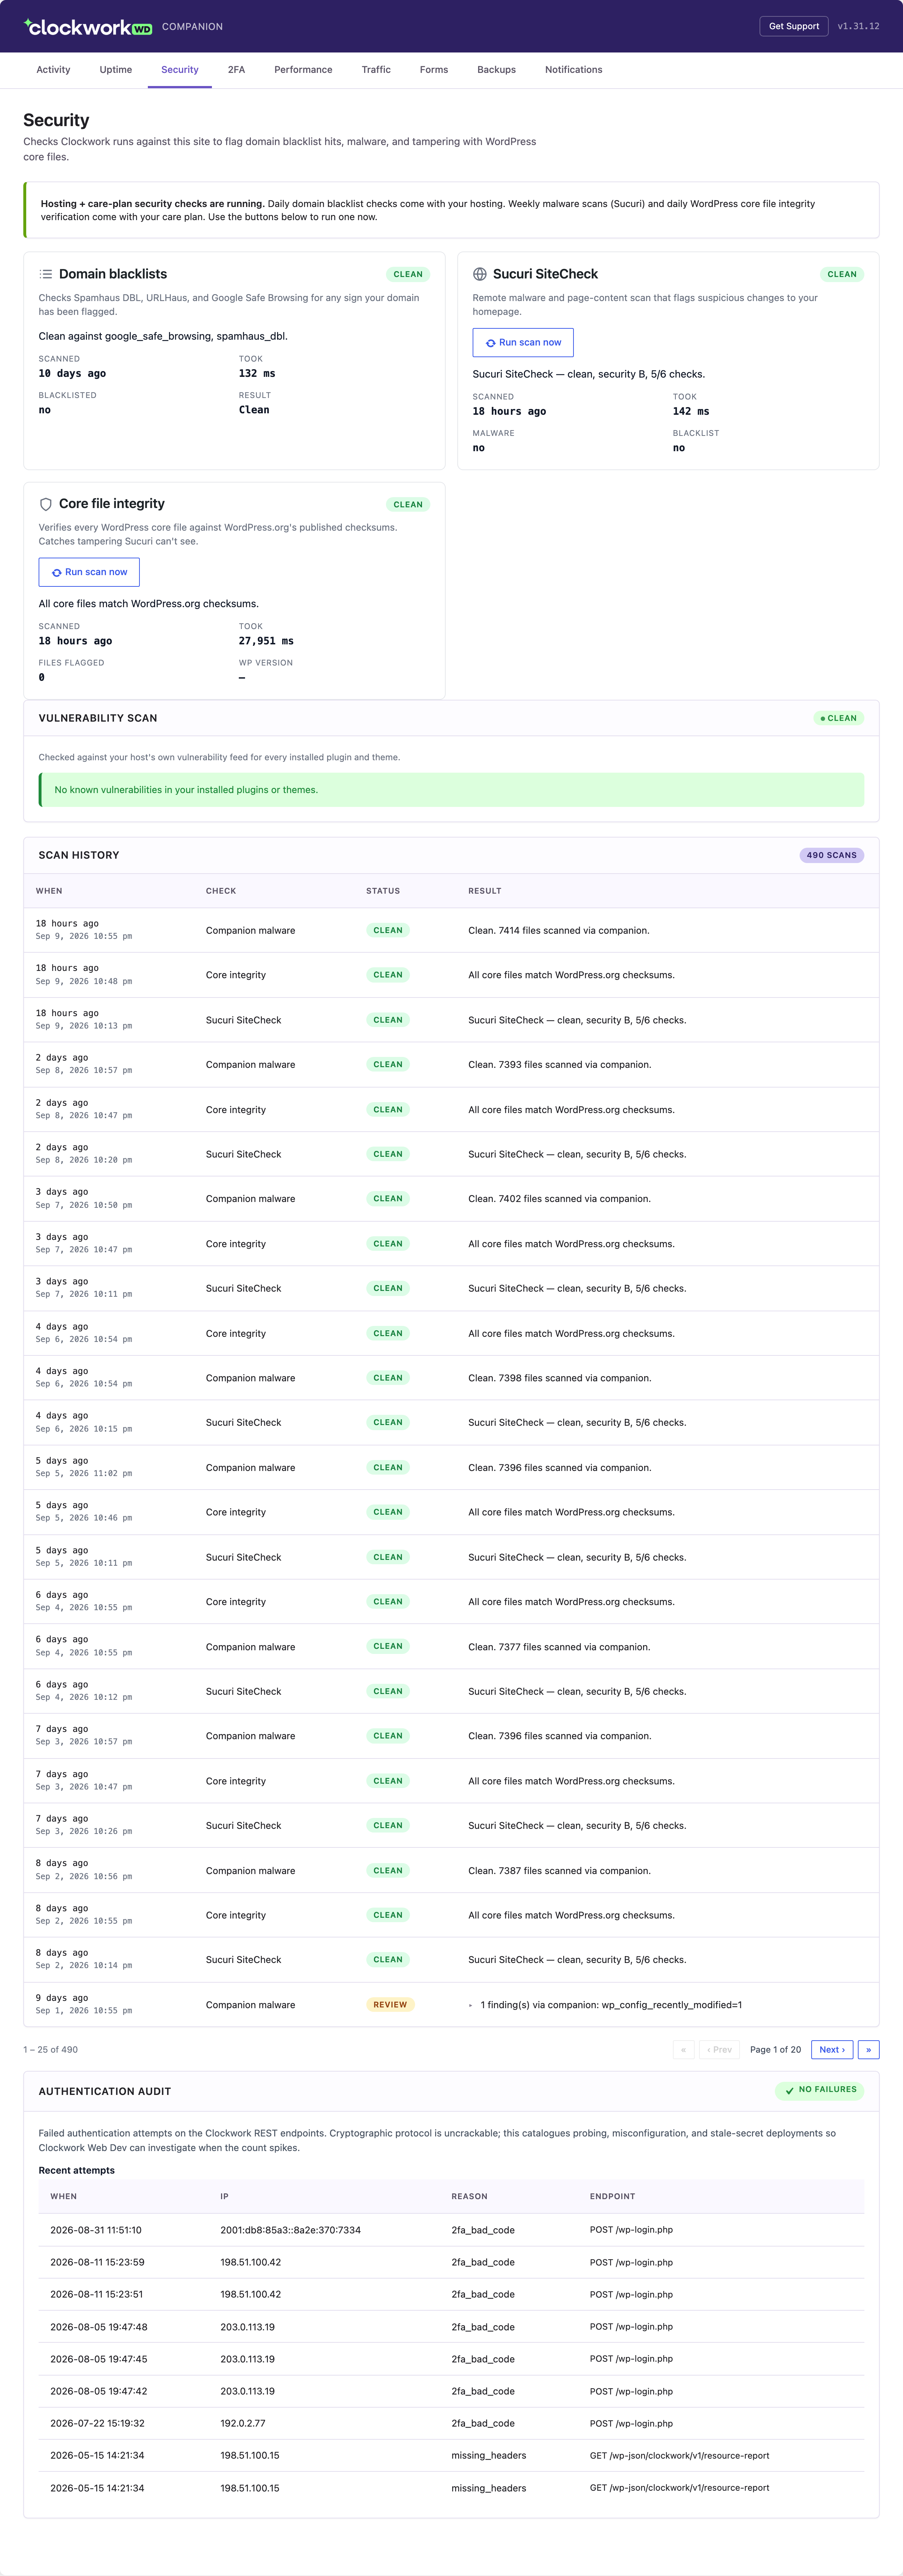
Task: Click the Domain blacklists list icon
Action: (46, 274)
